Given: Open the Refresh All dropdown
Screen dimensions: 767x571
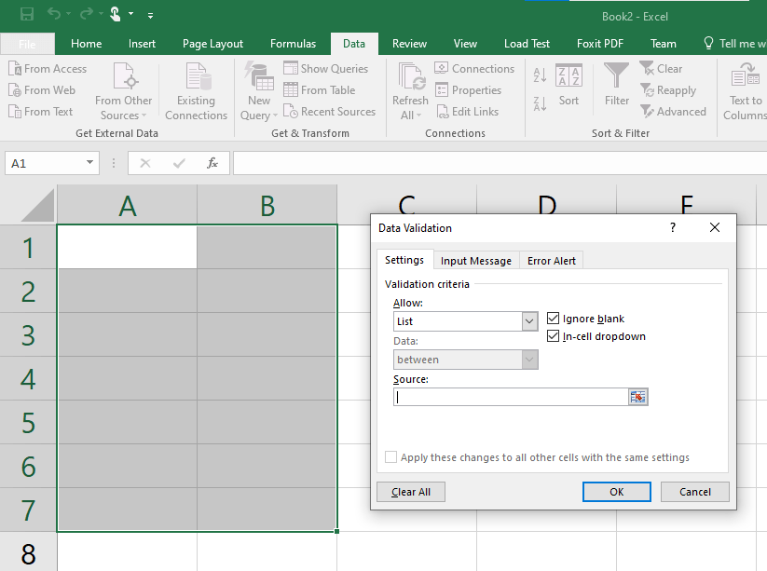Looking at the screenshot, I should (410, 91).
